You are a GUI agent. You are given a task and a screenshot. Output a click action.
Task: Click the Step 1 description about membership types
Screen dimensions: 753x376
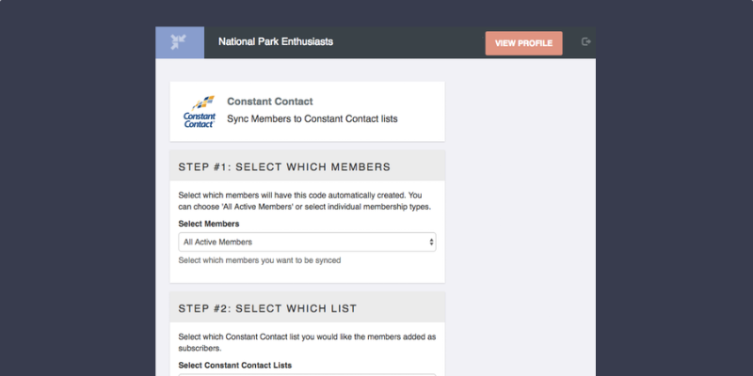[x=304, y=201]
